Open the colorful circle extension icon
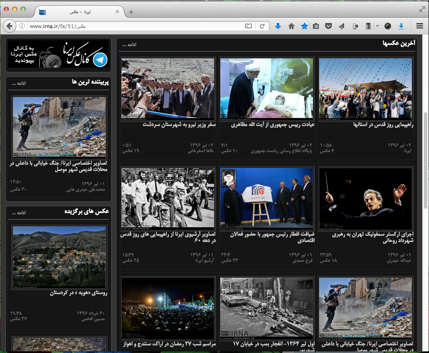Viewport: 429px width, 353px height. pos(388,26)
